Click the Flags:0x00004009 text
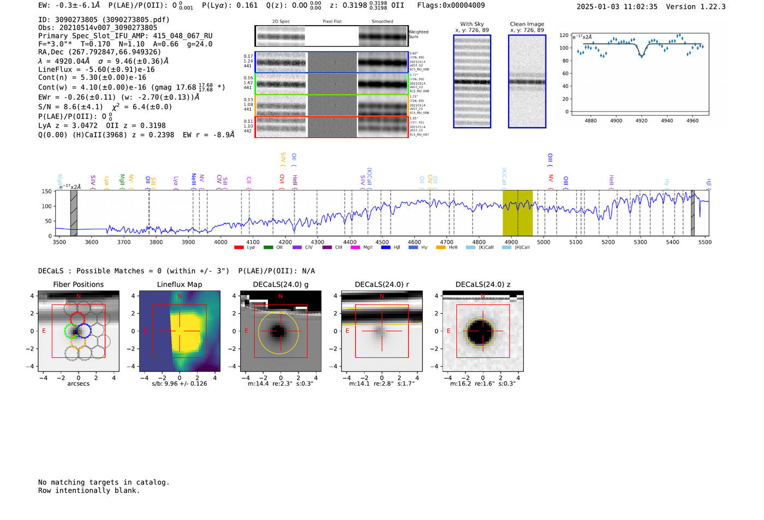 (x=450, y=5)
